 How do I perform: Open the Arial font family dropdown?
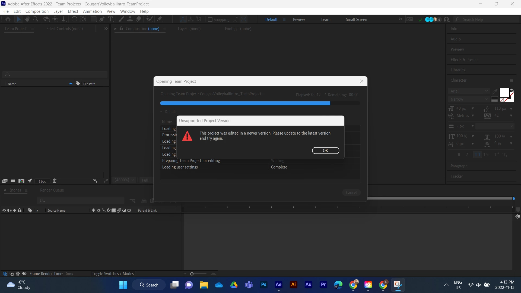click(x=469, y=91)
